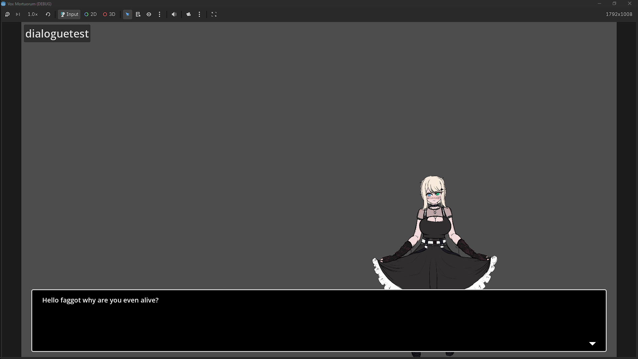Toggle selection visibility eye icon
Viewport: 638px width, 359px height.
(x=149, y=14)
